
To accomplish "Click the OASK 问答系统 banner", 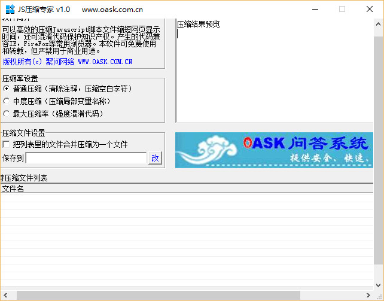I will 274,150.
